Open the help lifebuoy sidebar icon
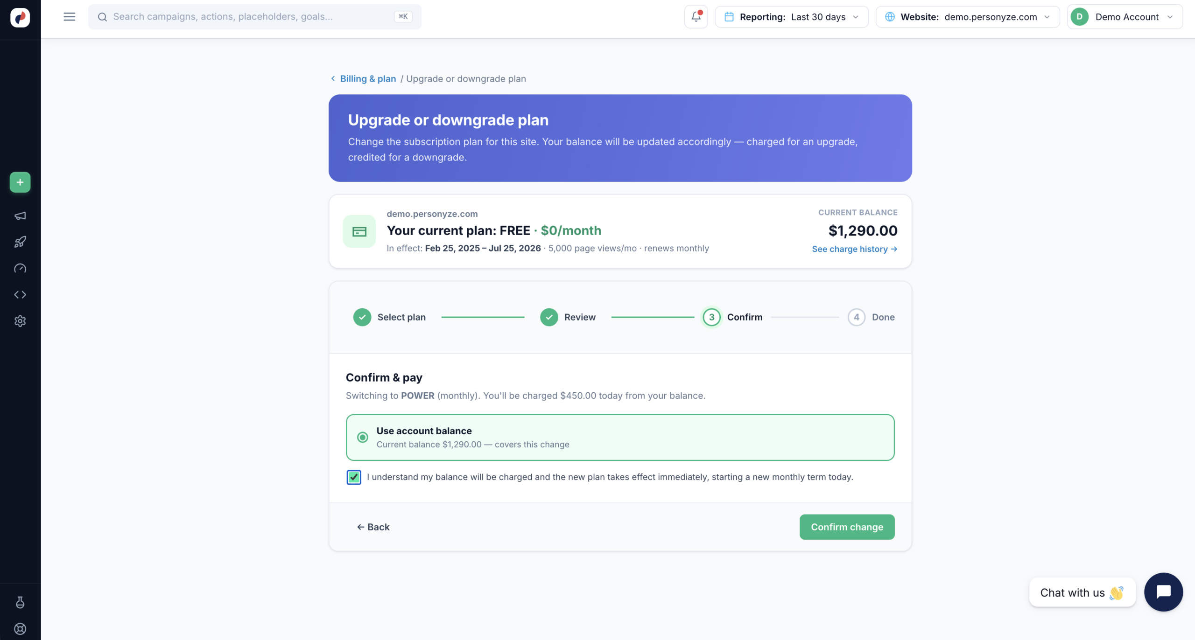Image resolution: width=1195 pixels, height=640 pixels. pos(20,629)
